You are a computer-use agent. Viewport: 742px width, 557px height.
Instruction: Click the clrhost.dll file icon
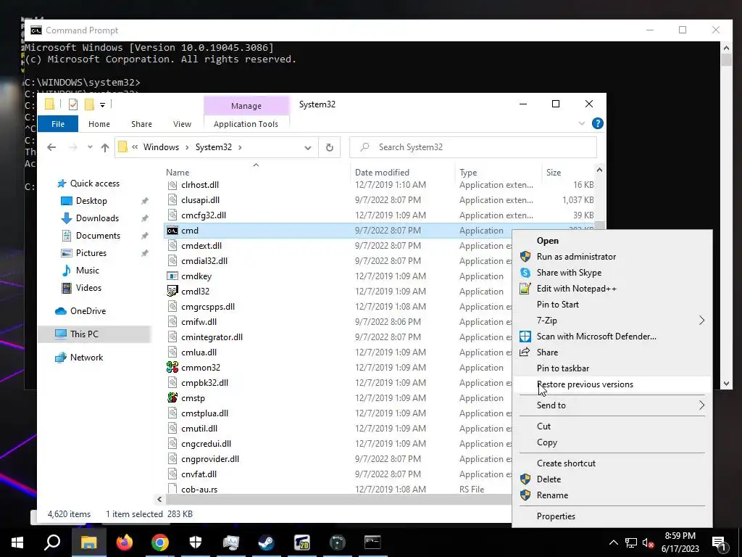click(x=172, y=185)
